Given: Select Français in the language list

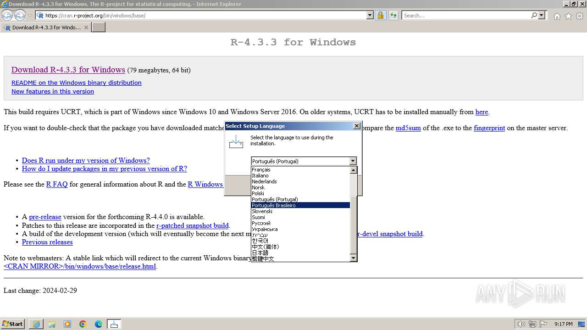Looking at the screenshot, I should click(x=300, y=170).
